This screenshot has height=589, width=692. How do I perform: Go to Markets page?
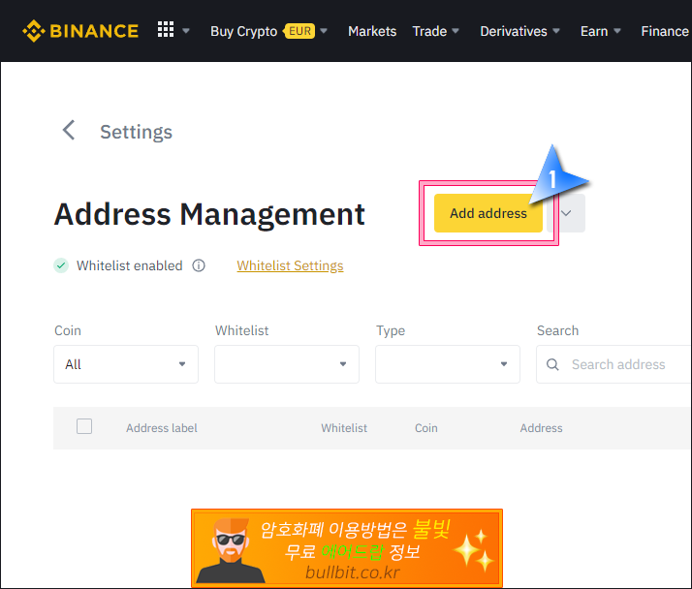point(372,31)
